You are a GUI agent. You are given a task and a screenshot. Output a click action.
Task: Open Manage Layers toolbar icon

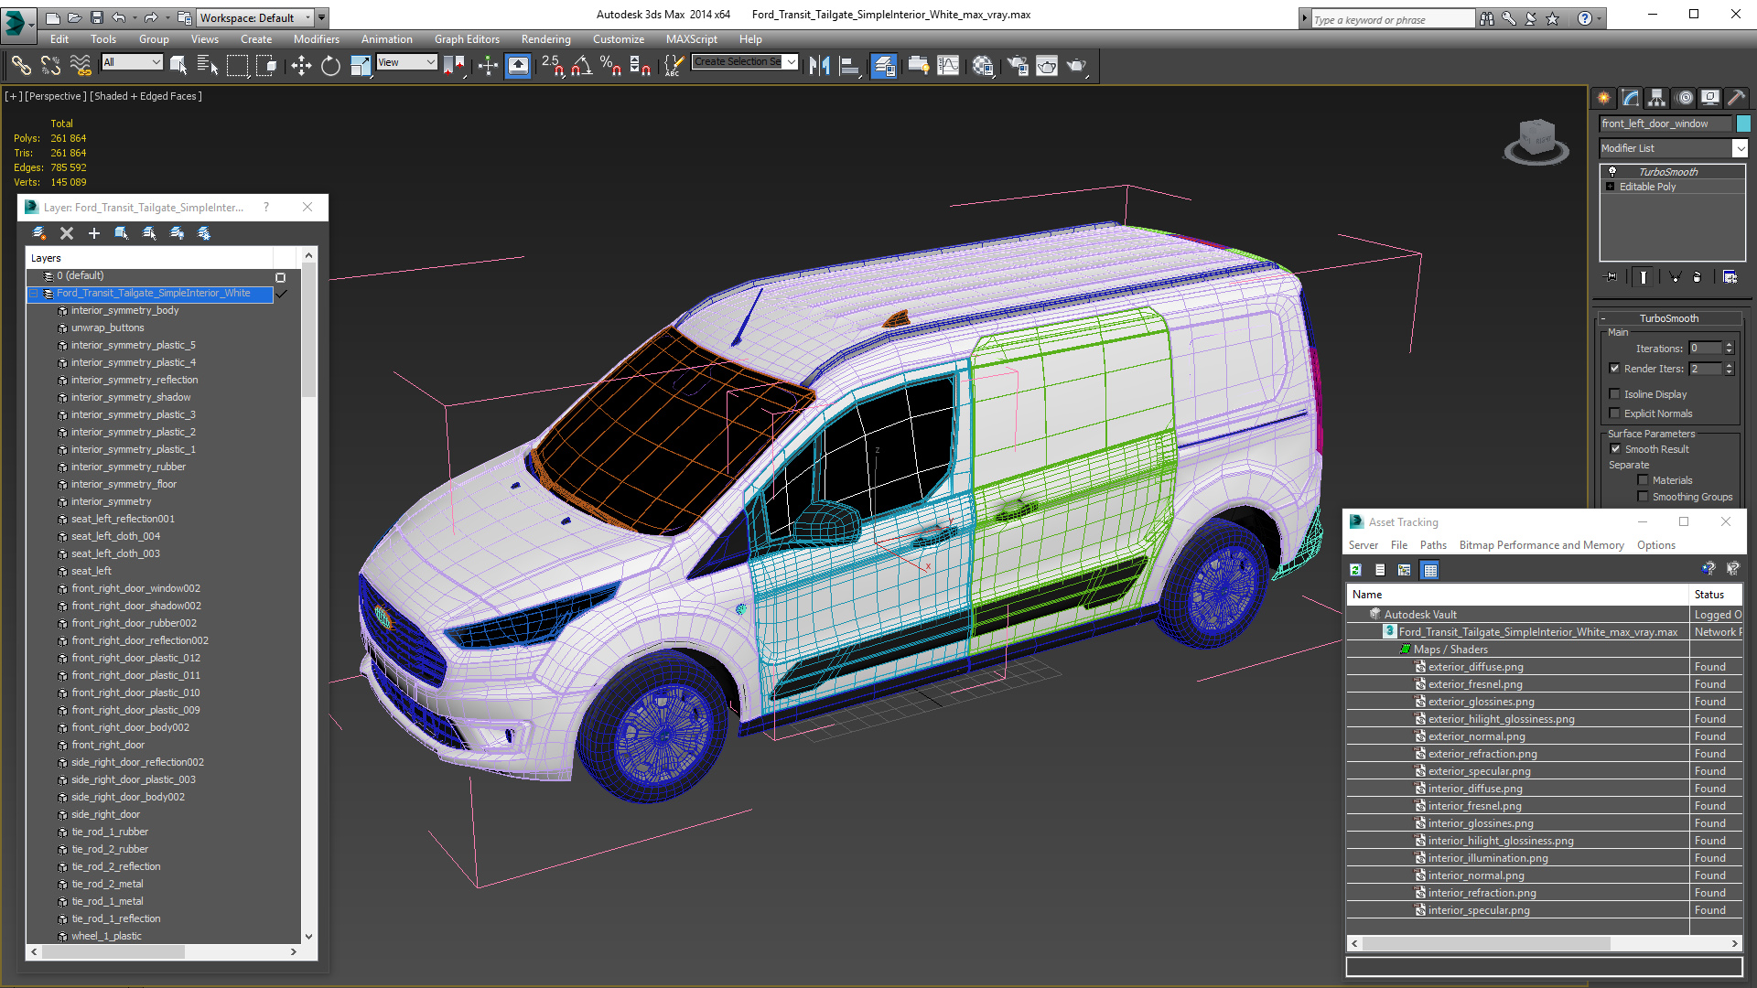click(883, 65)
